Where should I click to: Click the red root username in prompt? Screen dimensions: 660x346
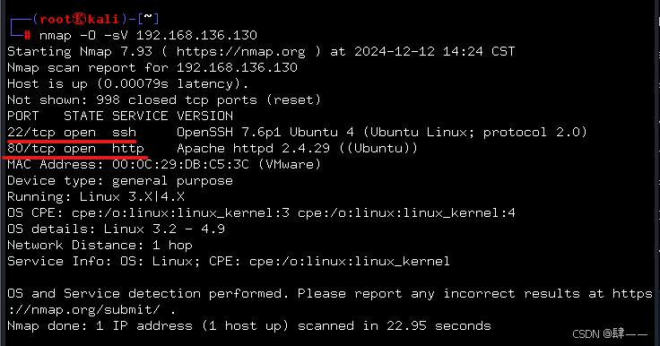[55, 19]
